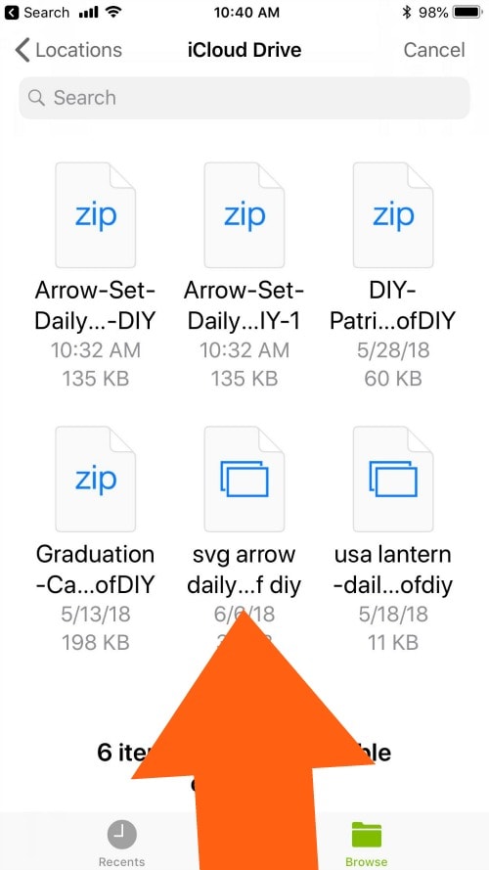Tap the Cancel button

click(x=434, y=50)
